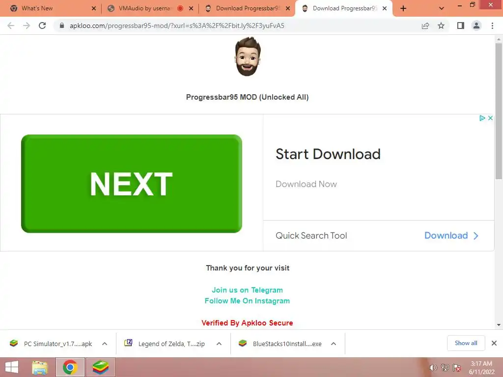This screenshot has height=377, width=503.
Task: Click the lock icon in address bar
Action: [62, 26]
